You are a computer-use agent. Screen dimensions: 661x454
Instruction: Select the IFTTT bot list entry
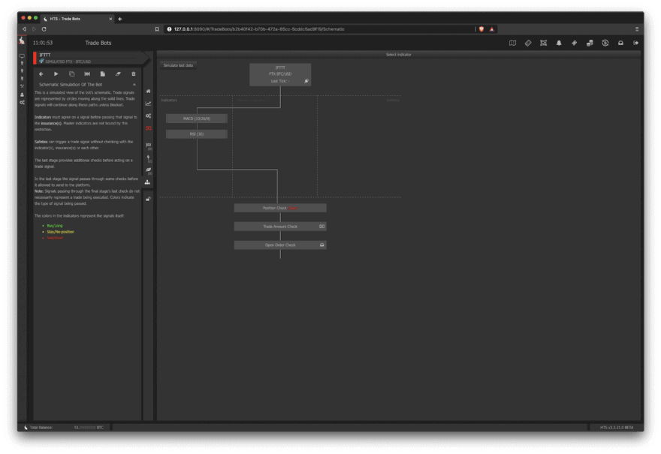91,58
